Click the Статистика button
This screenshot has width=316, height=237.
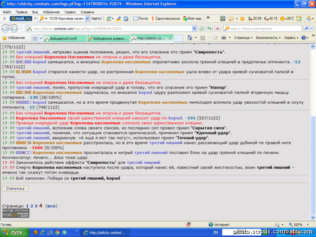(15, 189)
